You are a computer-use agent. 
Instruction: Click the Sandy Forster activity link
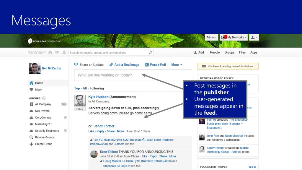coord(216,148)
